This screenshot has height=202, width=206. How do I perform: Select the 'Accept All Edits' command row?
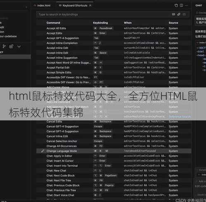click(x=114, y=28)
